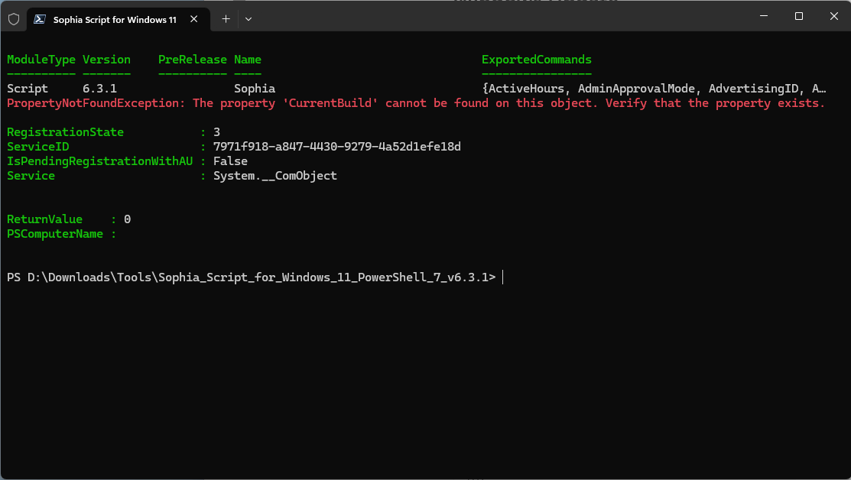Click the green Version column header
The height and width of the screenshot is (480, 851).
click(x=106, y=59)
